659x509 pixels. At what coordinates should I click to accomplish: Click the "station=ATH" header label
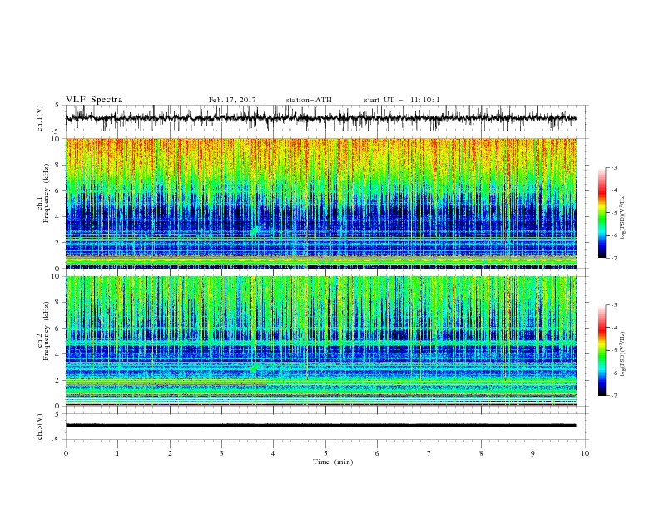(x=309, y=100)
